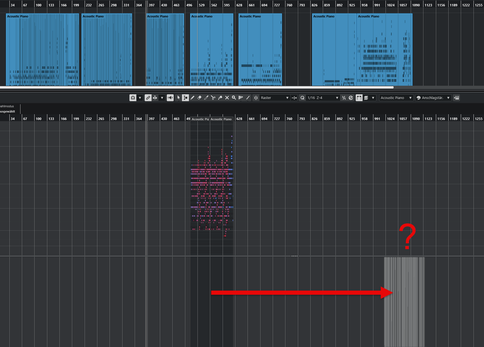Select the Zoom magnifier tool
Viewport: 484px width, 347px height.
(x=234, y=98)
